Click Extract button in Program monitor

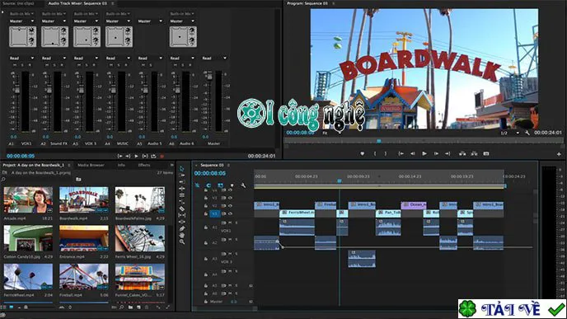pos(474,153)
